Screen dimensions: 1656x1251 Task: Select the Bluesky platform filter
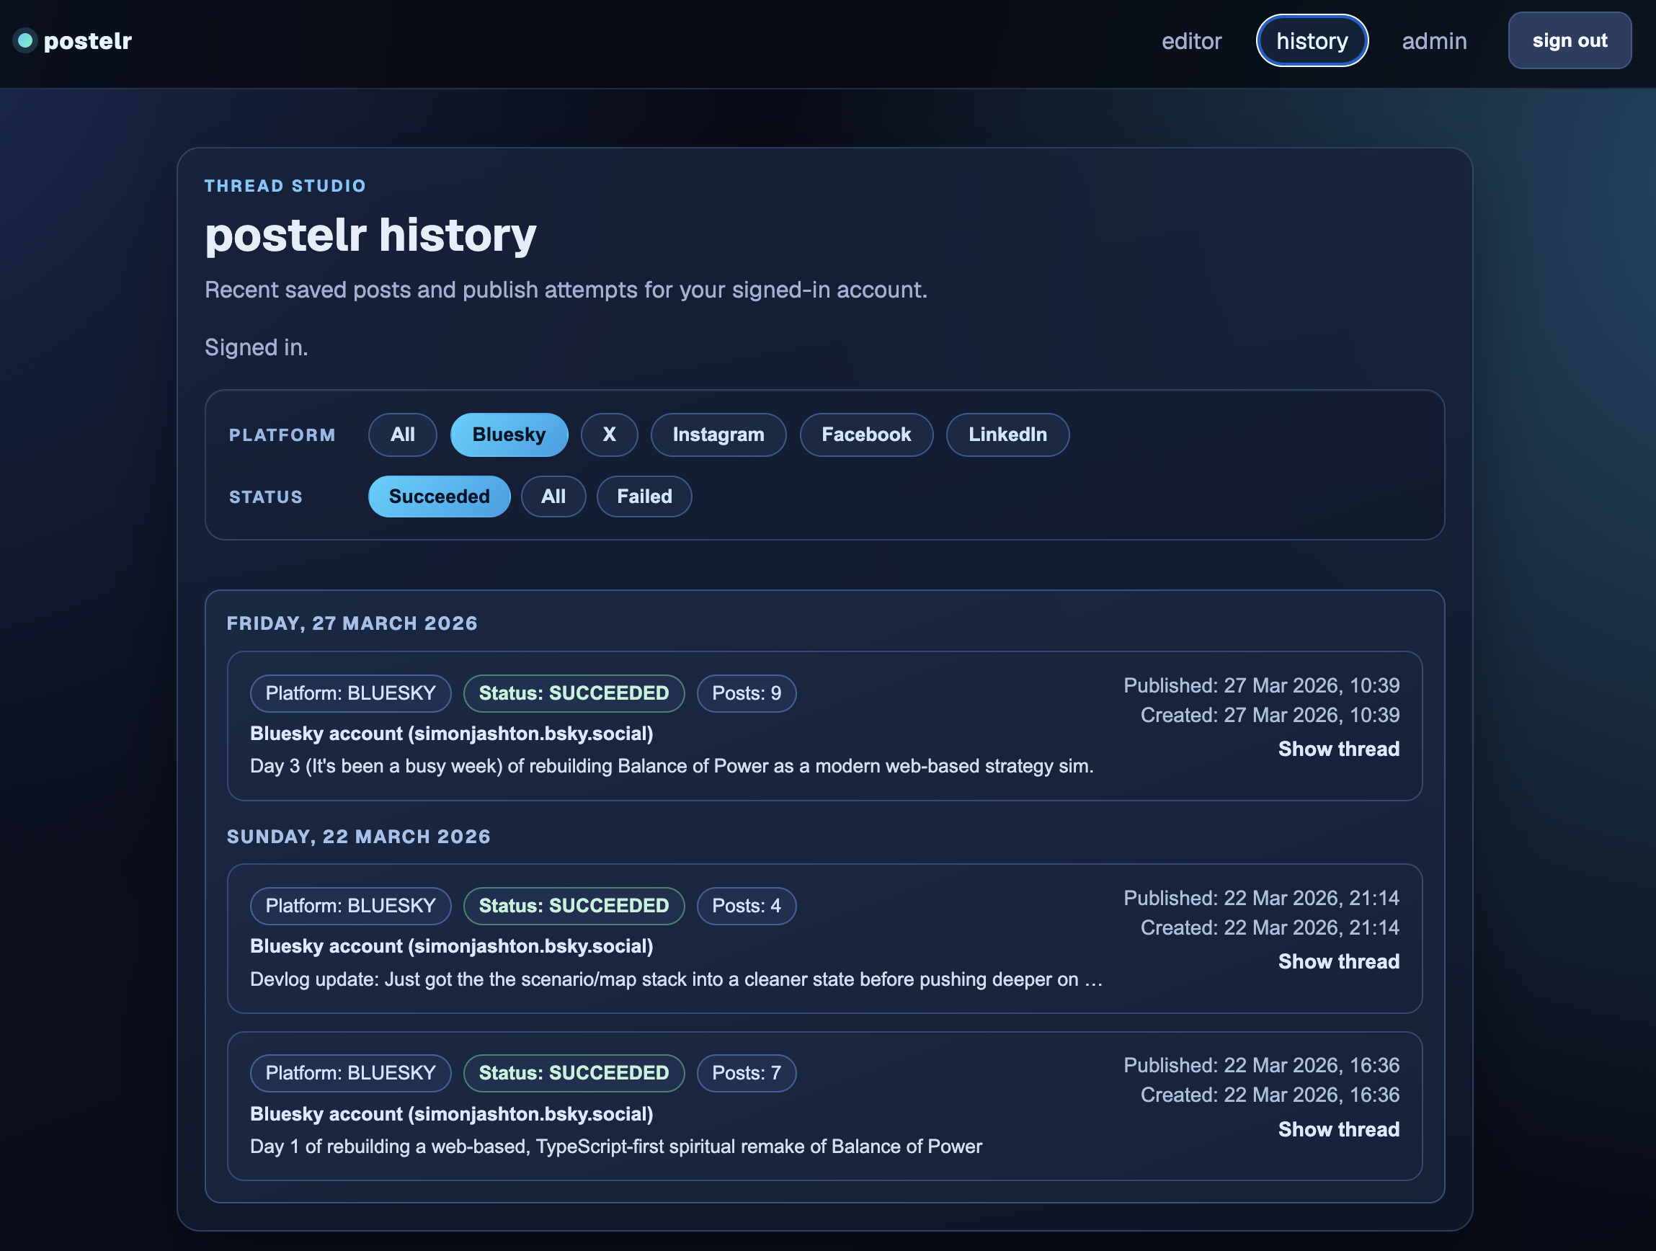point(509,435)
